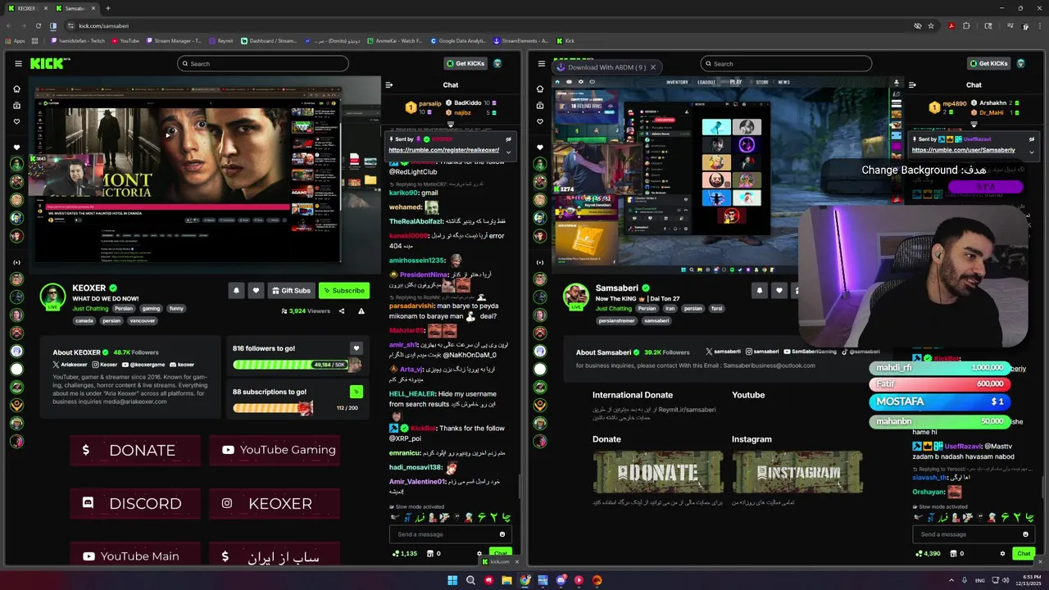The width and height of the screenshot is (1049, 590).
Task: Toggle follow heart for KEOXER channel
Action: click(x=257, y=290)
